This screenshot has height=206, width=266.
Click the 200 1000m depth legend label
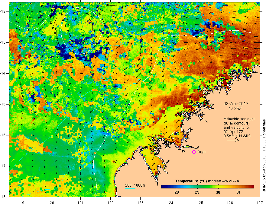tap(135, 185)
